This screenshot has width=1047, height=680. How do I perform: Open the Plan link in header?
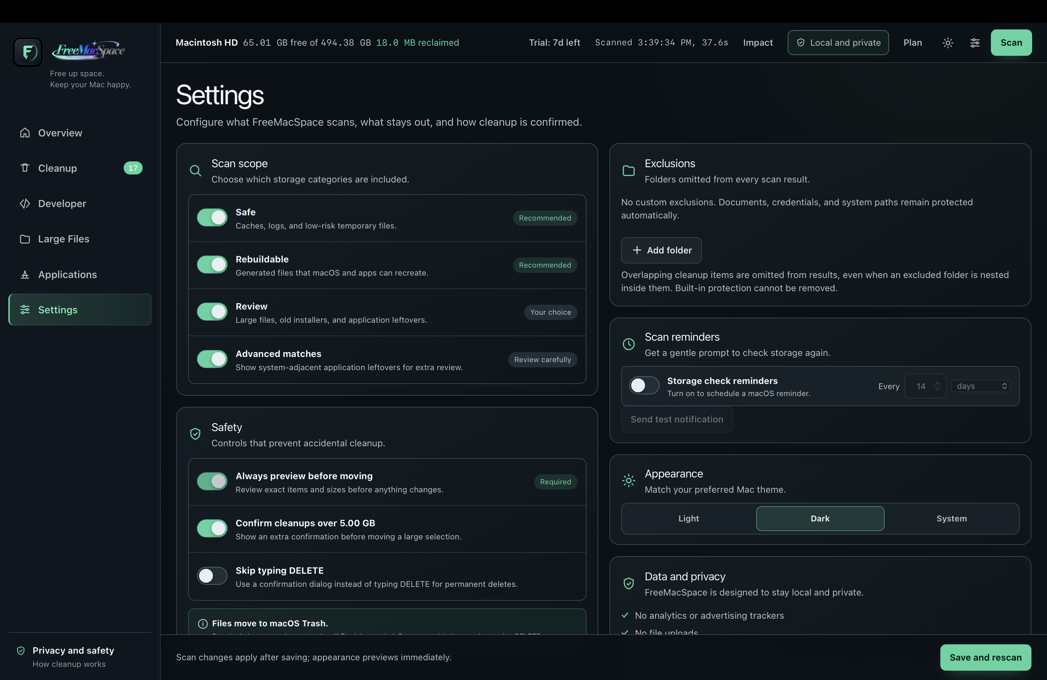click(912, 43)
